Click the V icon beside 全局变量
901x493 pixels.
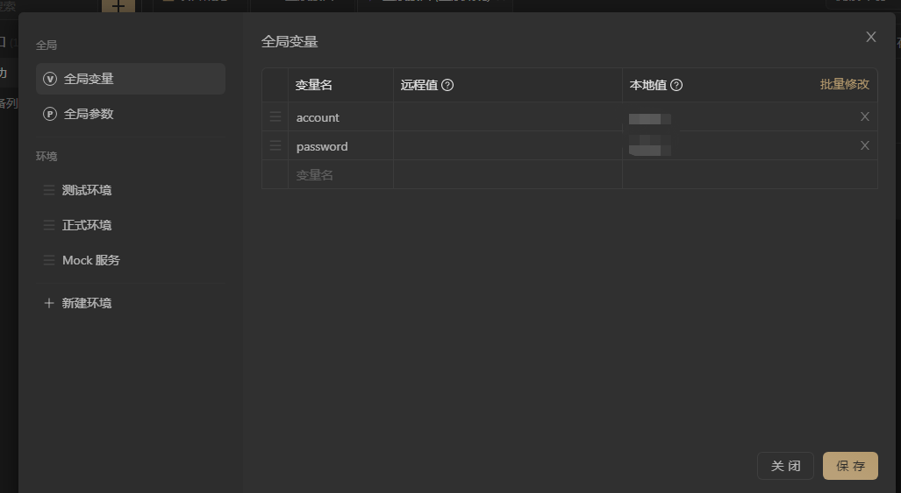[50, 79]
